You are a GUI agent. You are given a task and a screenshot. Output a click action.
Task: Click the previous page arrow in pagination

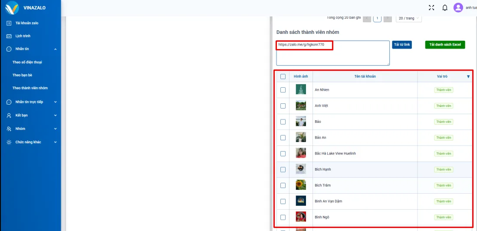click(367, 18)
